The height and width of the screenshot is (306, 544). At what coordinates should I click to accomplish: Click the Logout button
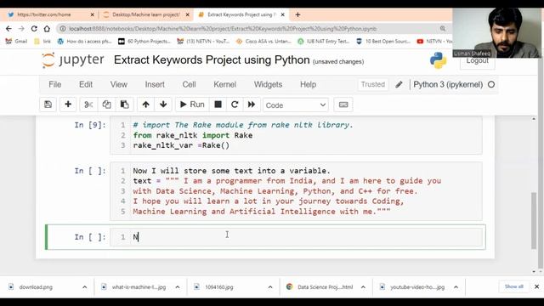tap(478, 61)
